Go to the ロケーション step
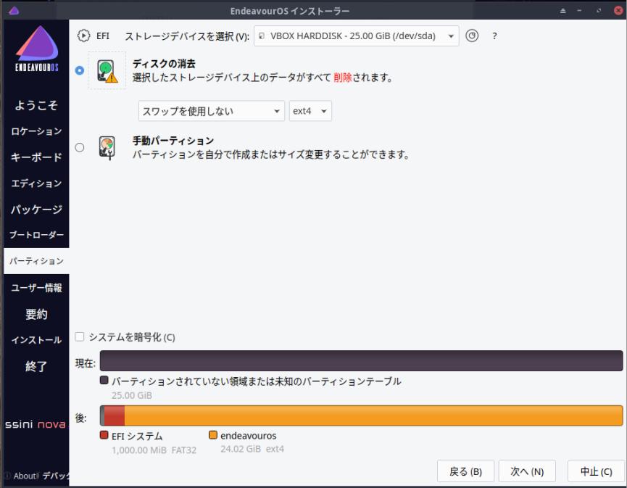The image size is (627, 488). 36,131
